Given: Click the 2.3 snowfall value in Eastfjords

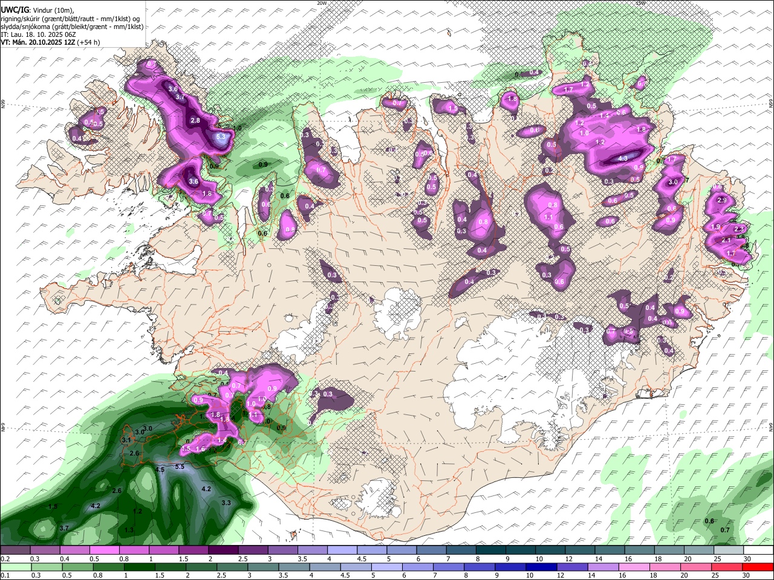Looking at the screenshot, I should 738,230.
